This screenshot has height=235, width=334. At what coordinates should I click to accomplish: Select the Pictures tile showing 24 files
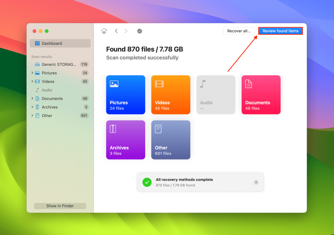126,95
